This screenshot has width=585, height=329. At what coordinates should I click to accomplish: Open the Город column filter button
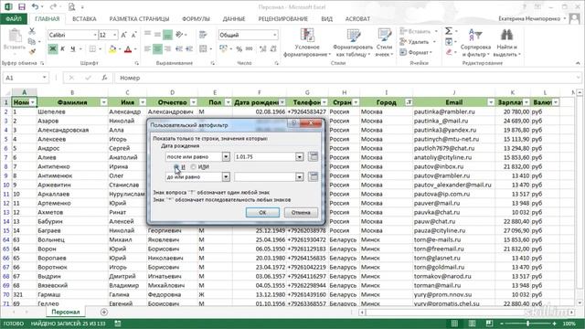point(409,102)
